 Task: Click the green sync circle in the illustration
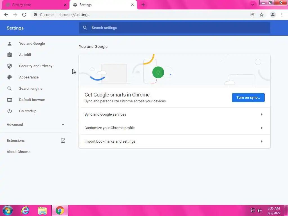tap(158, 72)
